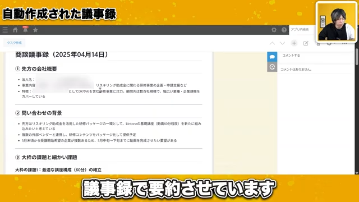This screenshot has width=359, height=202.
Task: Click the scrollbar down arrow
Action: 357,173
